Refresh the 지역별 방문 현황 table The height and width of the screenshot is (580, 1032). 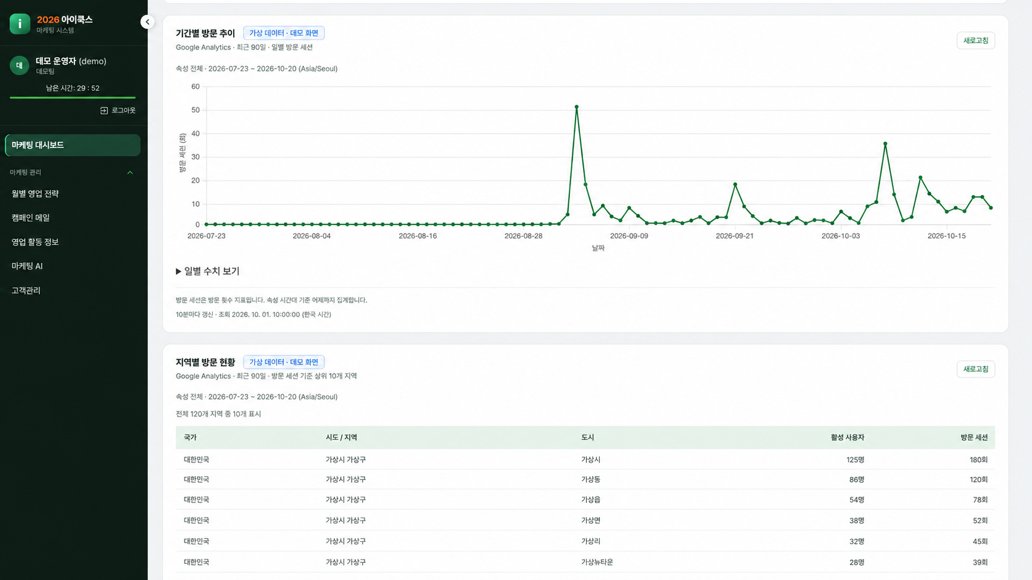pyautogui.click(x=975, y=369)
